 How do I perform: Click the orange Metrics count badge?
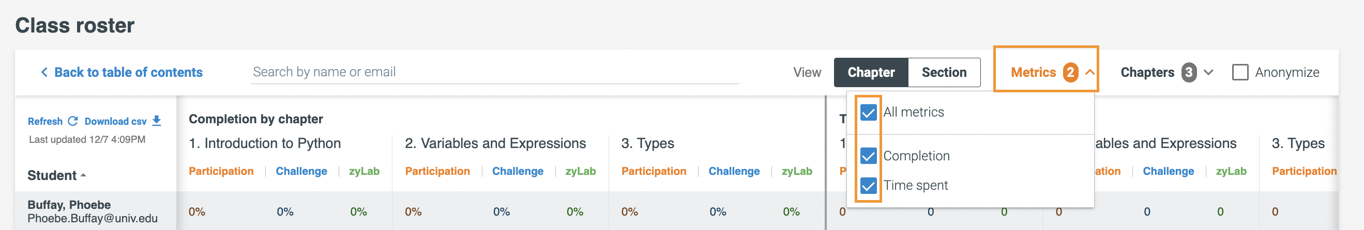click(x=1070, y=72)
